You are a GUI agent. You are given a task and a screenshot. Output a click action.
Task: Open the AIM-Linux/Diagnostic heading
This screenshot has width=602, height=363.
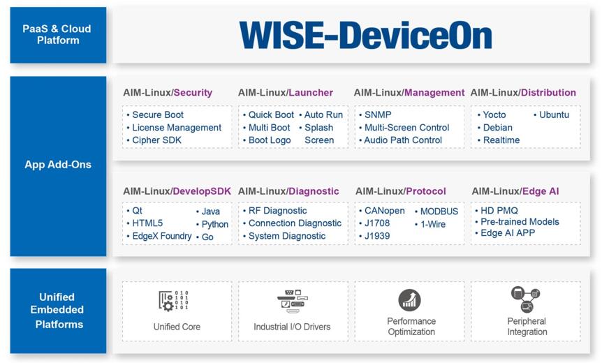point(288,191)
